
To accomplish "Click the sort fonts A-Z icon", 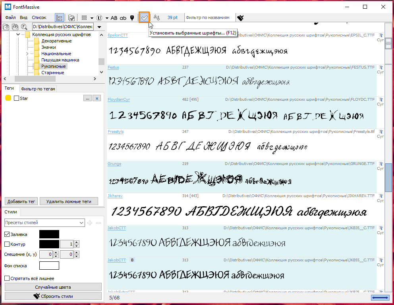I will (x=156, y=18).
